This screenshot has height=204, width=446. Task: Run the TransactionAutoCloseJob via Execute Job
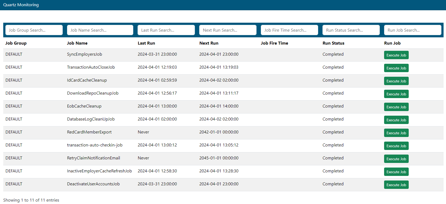tap(396, 68)
